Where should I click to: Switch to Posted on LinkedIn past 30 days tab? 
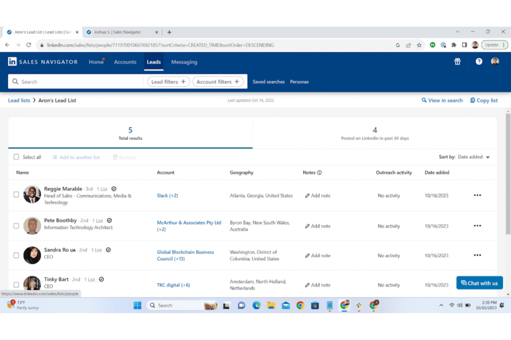(x=375, y=133)
